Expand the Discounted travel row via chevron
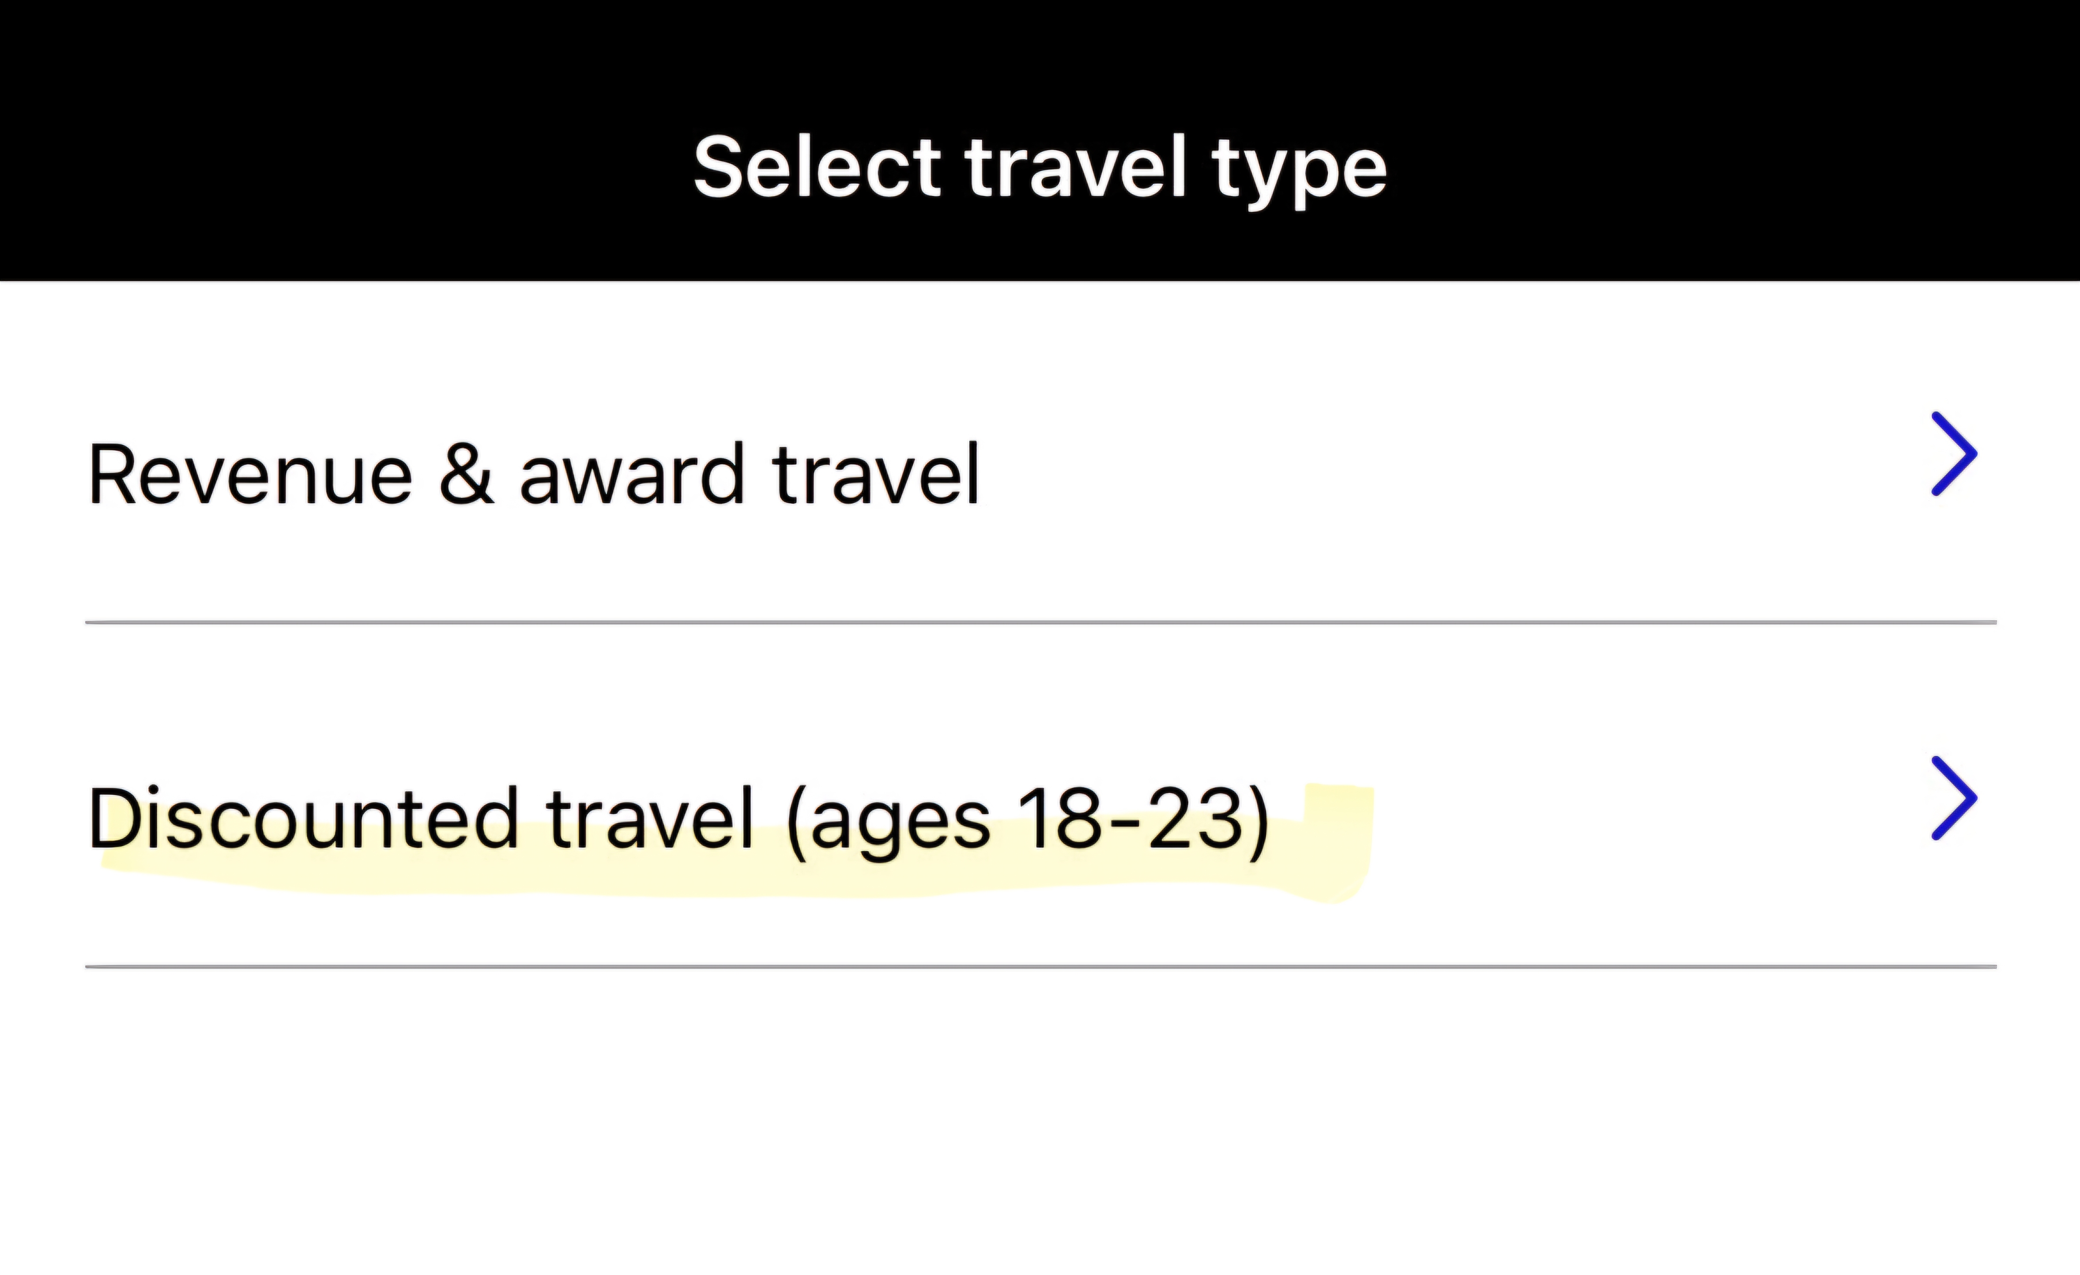This screenshot has width=2080, height=1275. (1953, 798)
